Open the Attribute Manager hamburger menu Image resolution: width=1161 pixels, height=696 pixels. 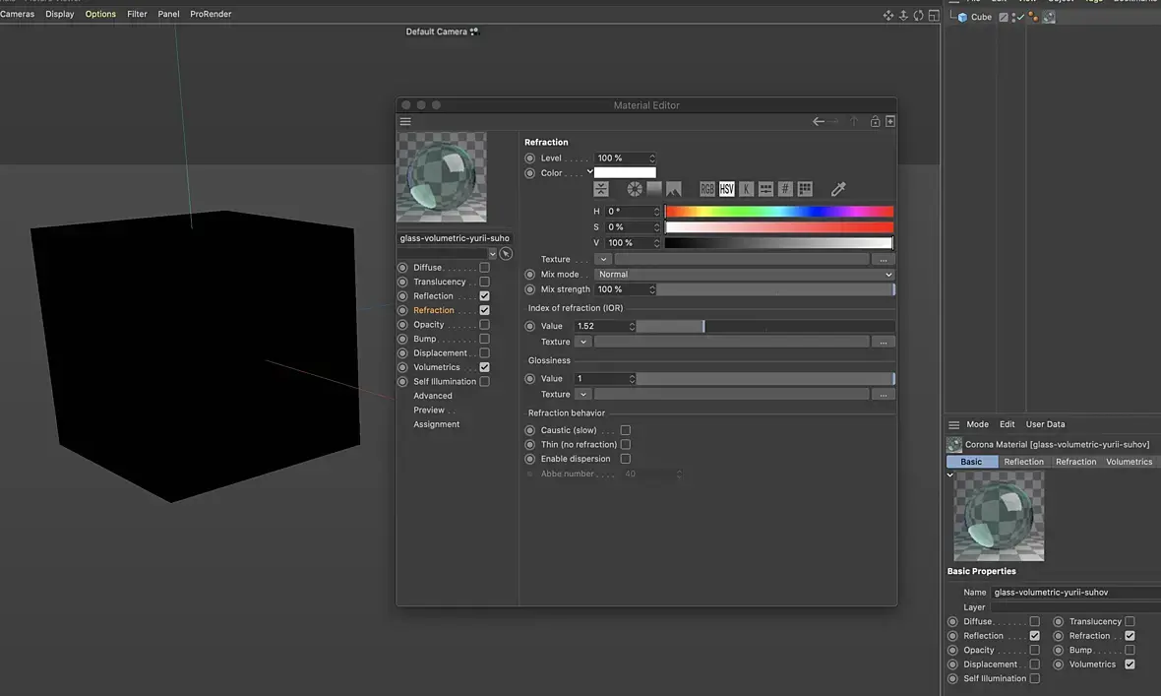953,424
